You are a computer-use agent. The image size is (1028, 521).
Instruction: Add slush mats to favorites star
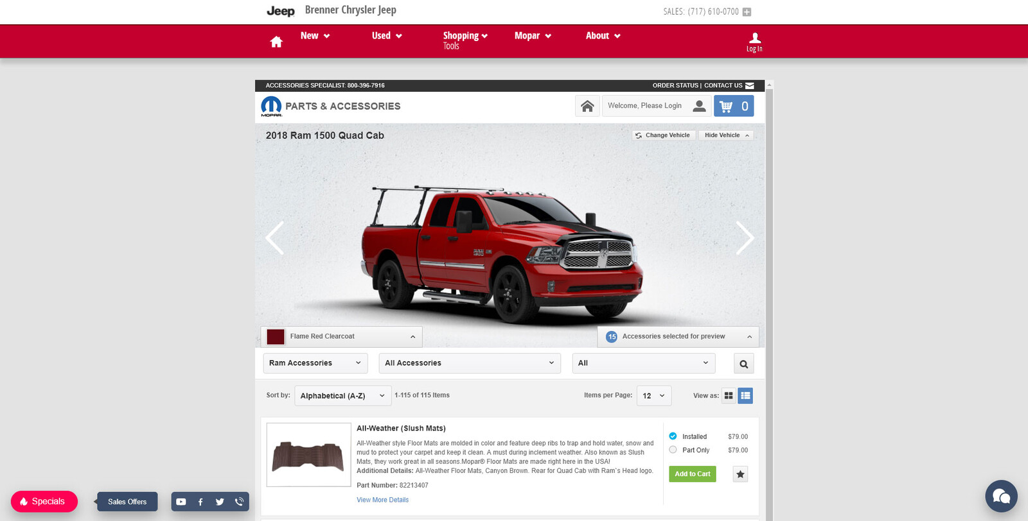coord(740,474)
